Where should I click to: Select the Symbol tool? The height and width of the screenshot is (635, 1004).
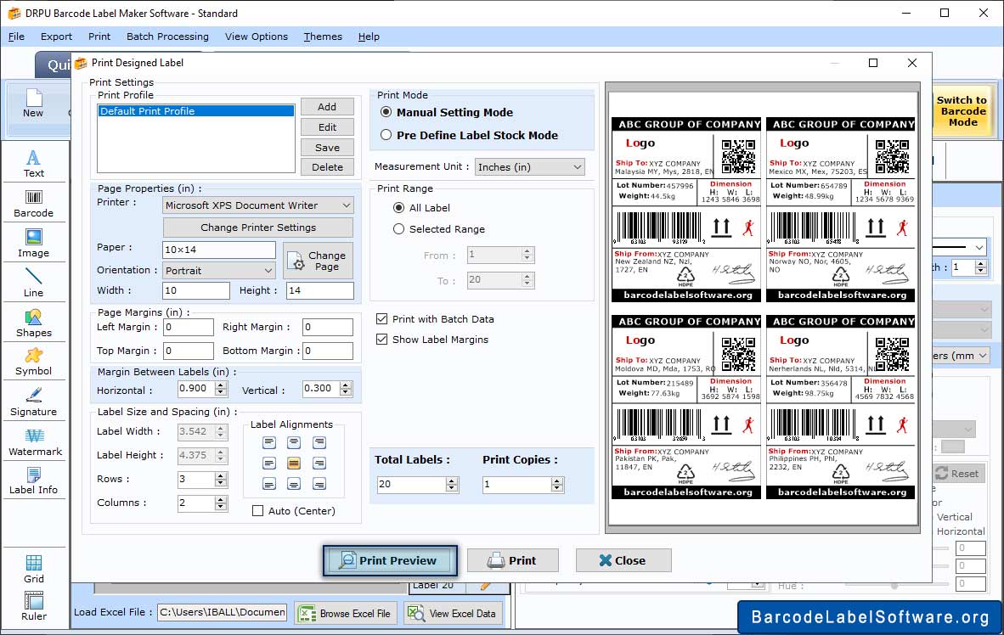pos(33,362)
